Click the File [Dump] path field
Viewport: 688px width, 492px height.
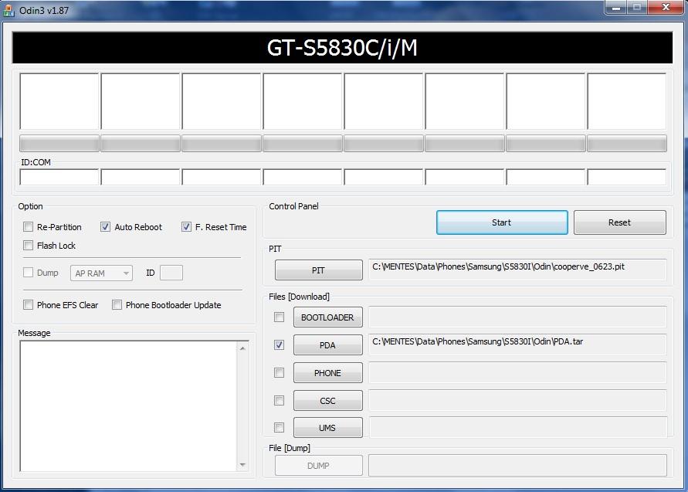coord(517,466)
